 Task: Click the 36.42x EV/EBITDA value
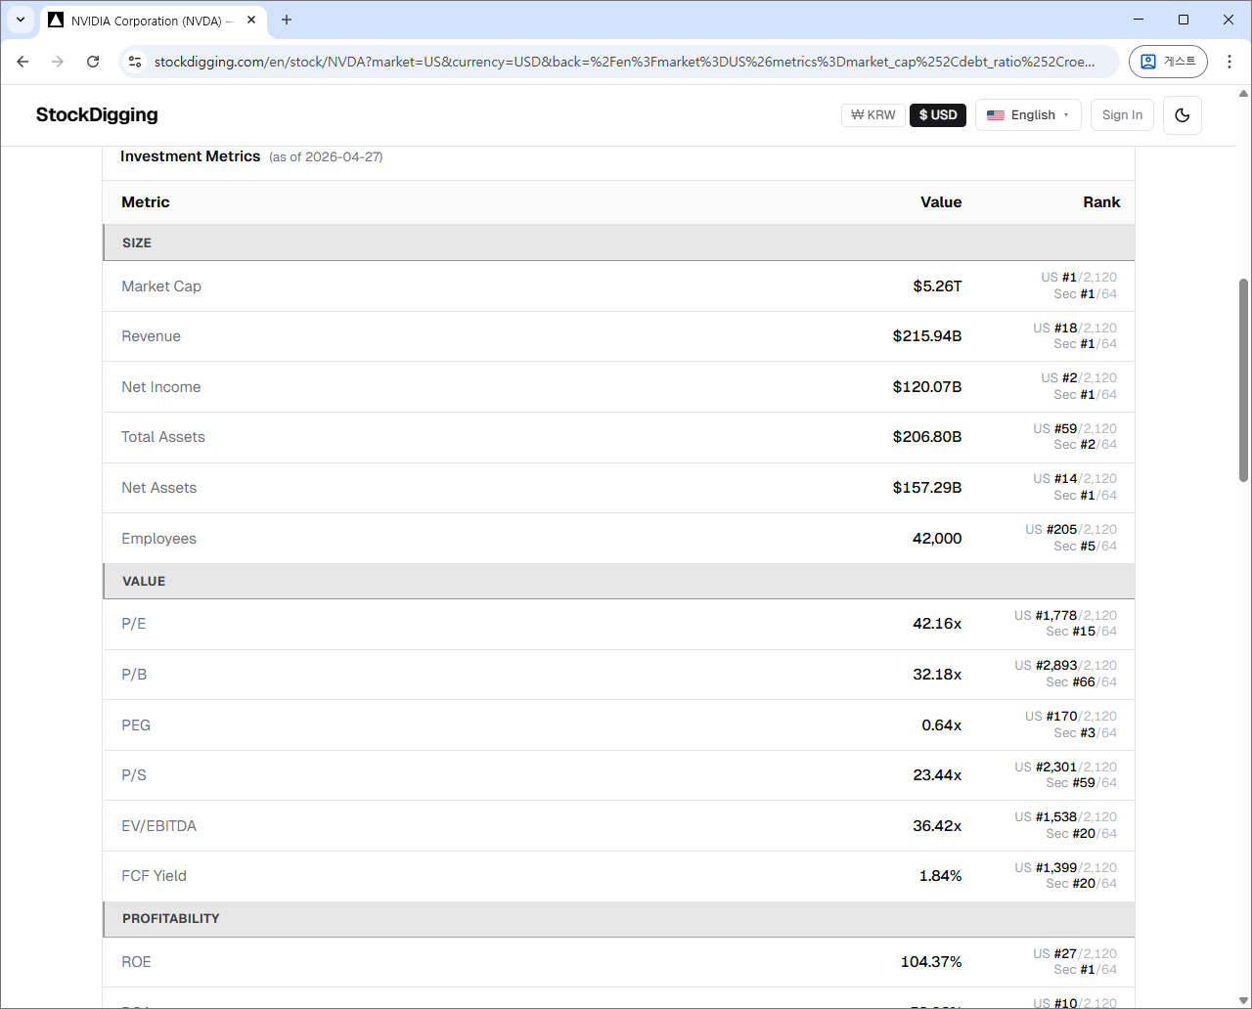(x=937, y=826)
